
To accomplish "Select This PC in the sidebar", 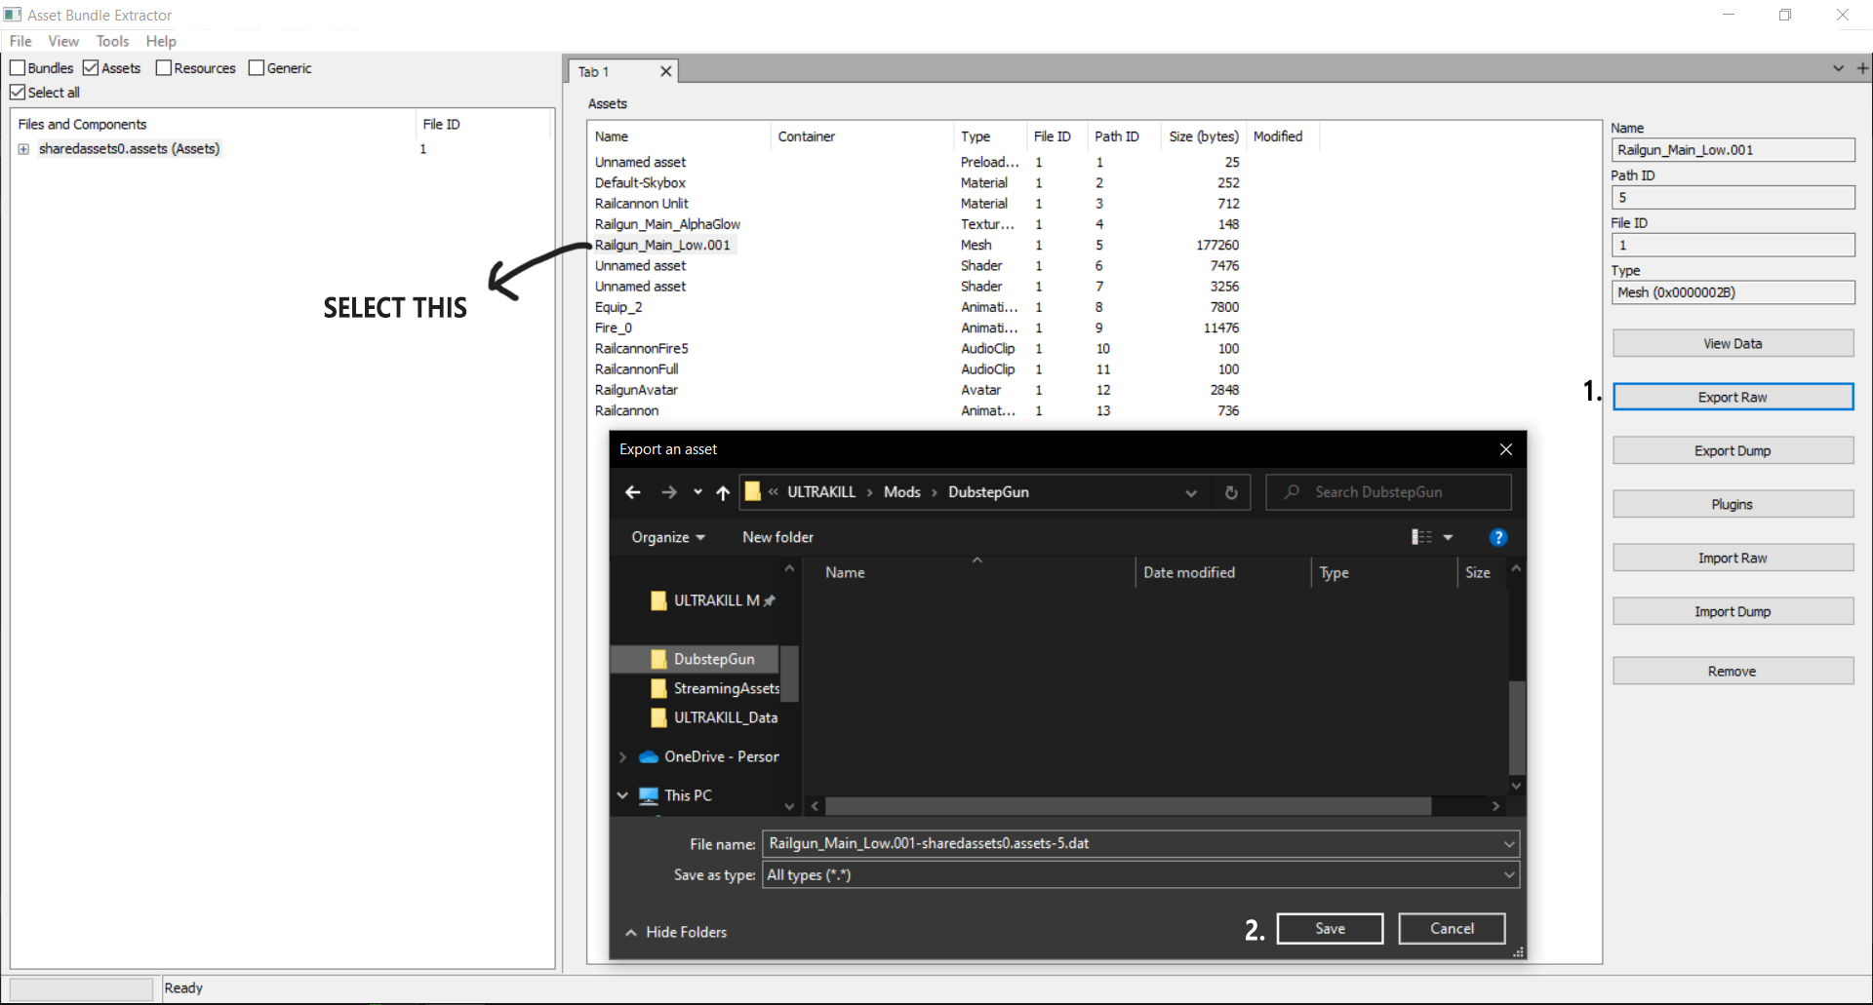I will [676, 795].
